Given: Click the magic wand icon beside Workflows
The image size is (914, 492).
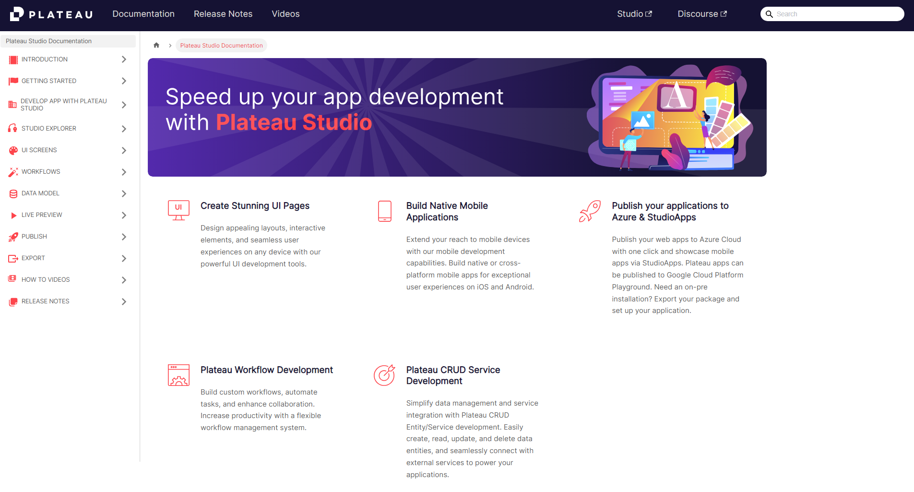Looking at the screenshot, I should point(13,172).
